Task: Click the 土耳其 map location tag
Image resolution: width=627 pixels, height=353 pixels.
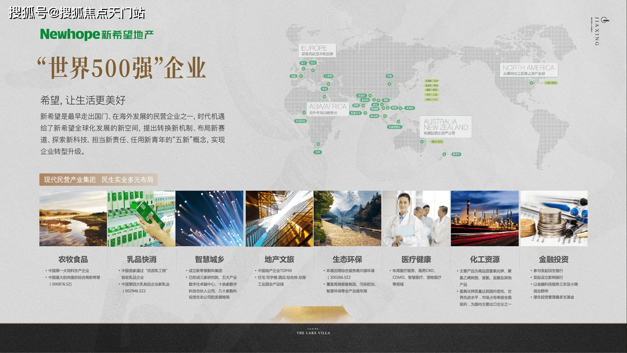Action: pos(328,76)
